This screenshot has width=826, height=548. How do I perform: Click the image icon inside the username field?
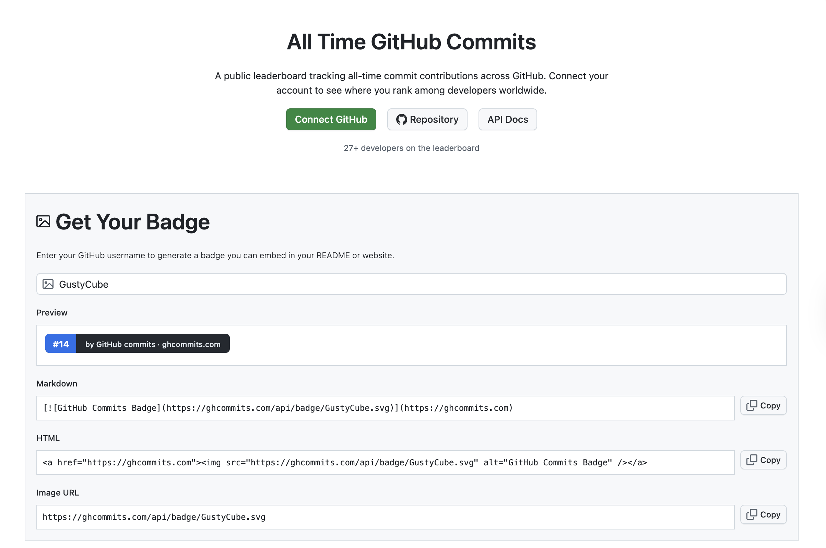tap(49, 284)
